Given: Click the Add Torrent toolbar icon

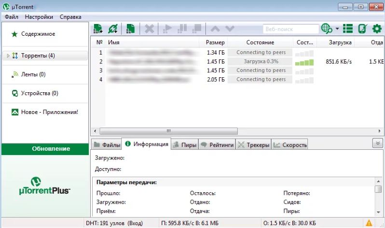Looking at the screenshot, I should (98, 29).
